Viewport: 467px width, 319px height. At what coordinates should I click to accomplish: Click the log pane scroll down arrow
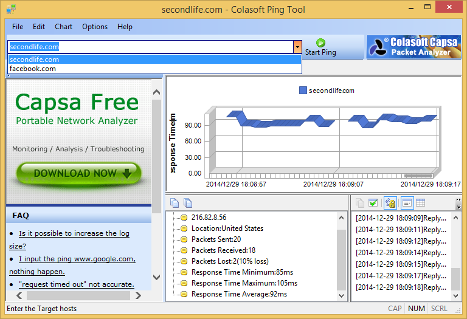(455, 296)
